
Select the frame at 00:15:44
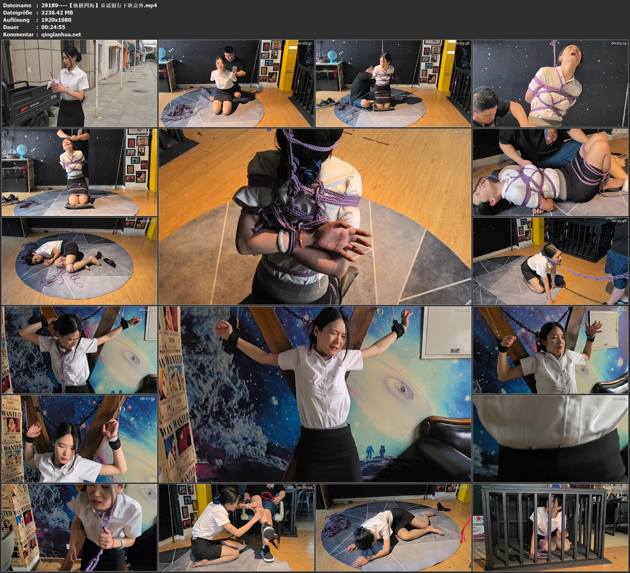coord(551,350)
